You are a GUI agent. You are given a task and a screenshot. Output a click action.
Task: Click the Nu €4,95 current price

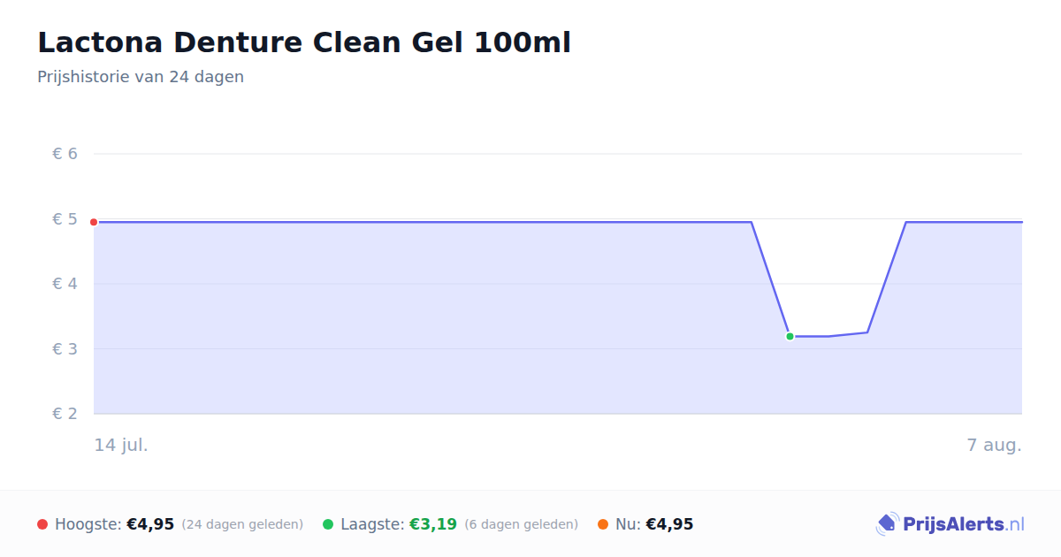pyautogui.click(x=669, y=524)
